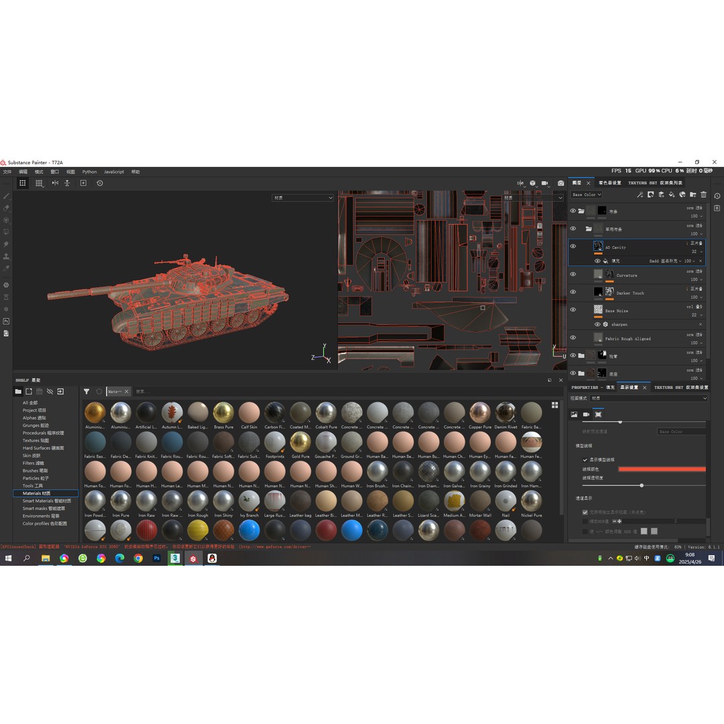Hide the top 布条 folder layer

point(573,211)
